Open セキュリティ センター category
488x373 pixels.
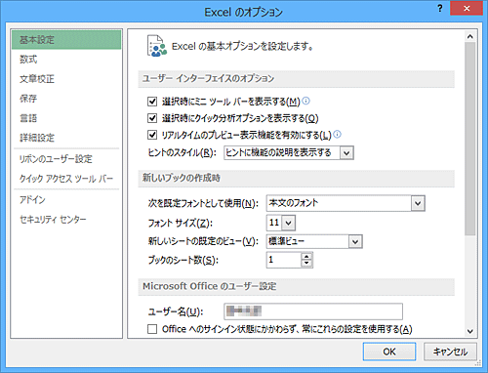point(66,220)
